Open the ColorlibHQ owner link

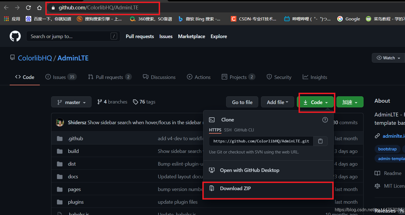coord(35,58)
